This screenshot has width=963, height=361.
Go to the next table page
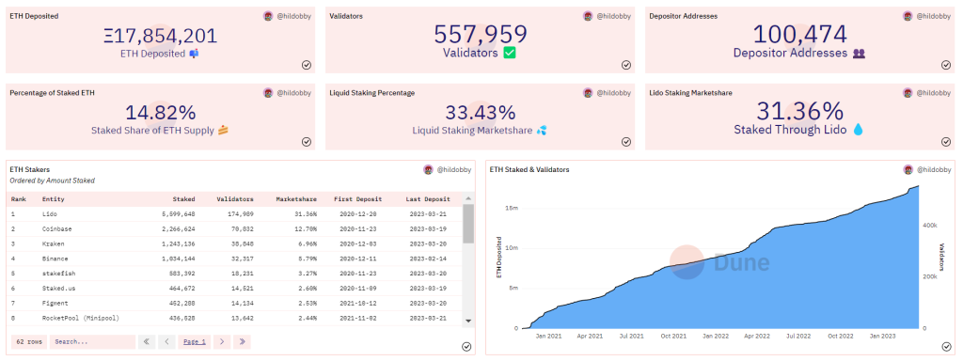[222, 342]
